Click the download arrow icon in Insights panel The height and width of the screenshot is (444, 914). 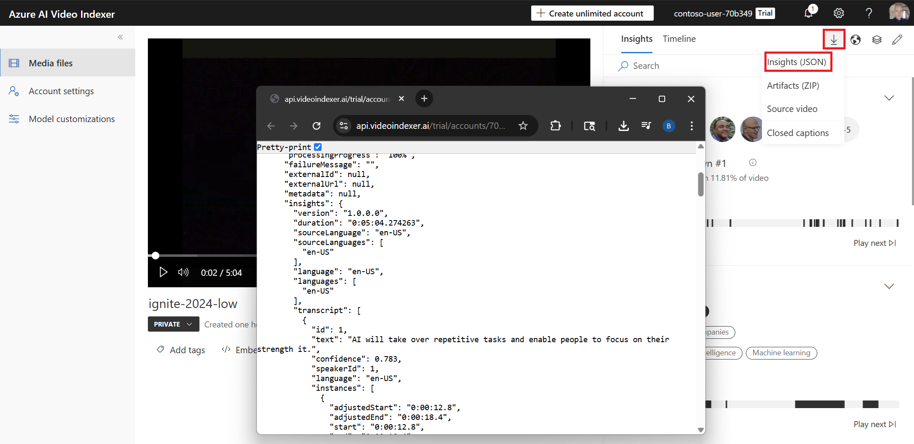tap(834, 40)
